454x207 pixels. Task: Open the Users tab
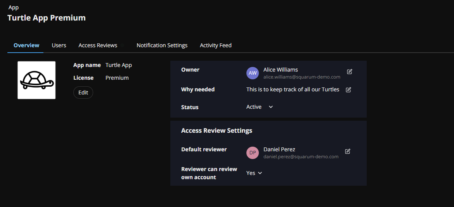tap(59, 45)
